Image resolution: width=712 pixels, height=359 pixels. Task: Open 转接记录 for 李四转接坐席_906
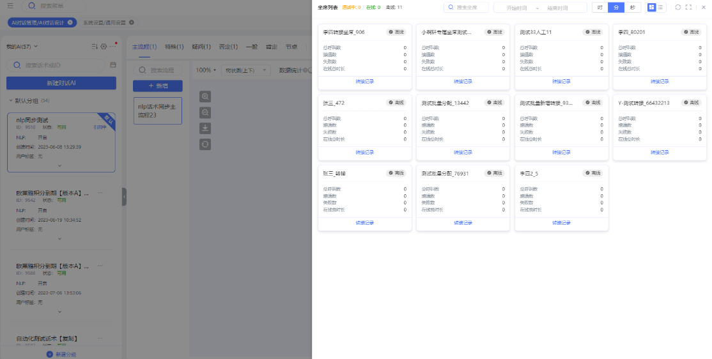click(364, 82)
